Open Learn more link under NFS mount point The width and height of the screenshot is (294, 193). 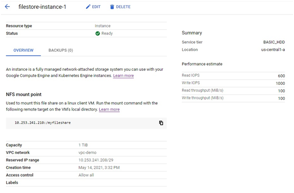(109, 110)
